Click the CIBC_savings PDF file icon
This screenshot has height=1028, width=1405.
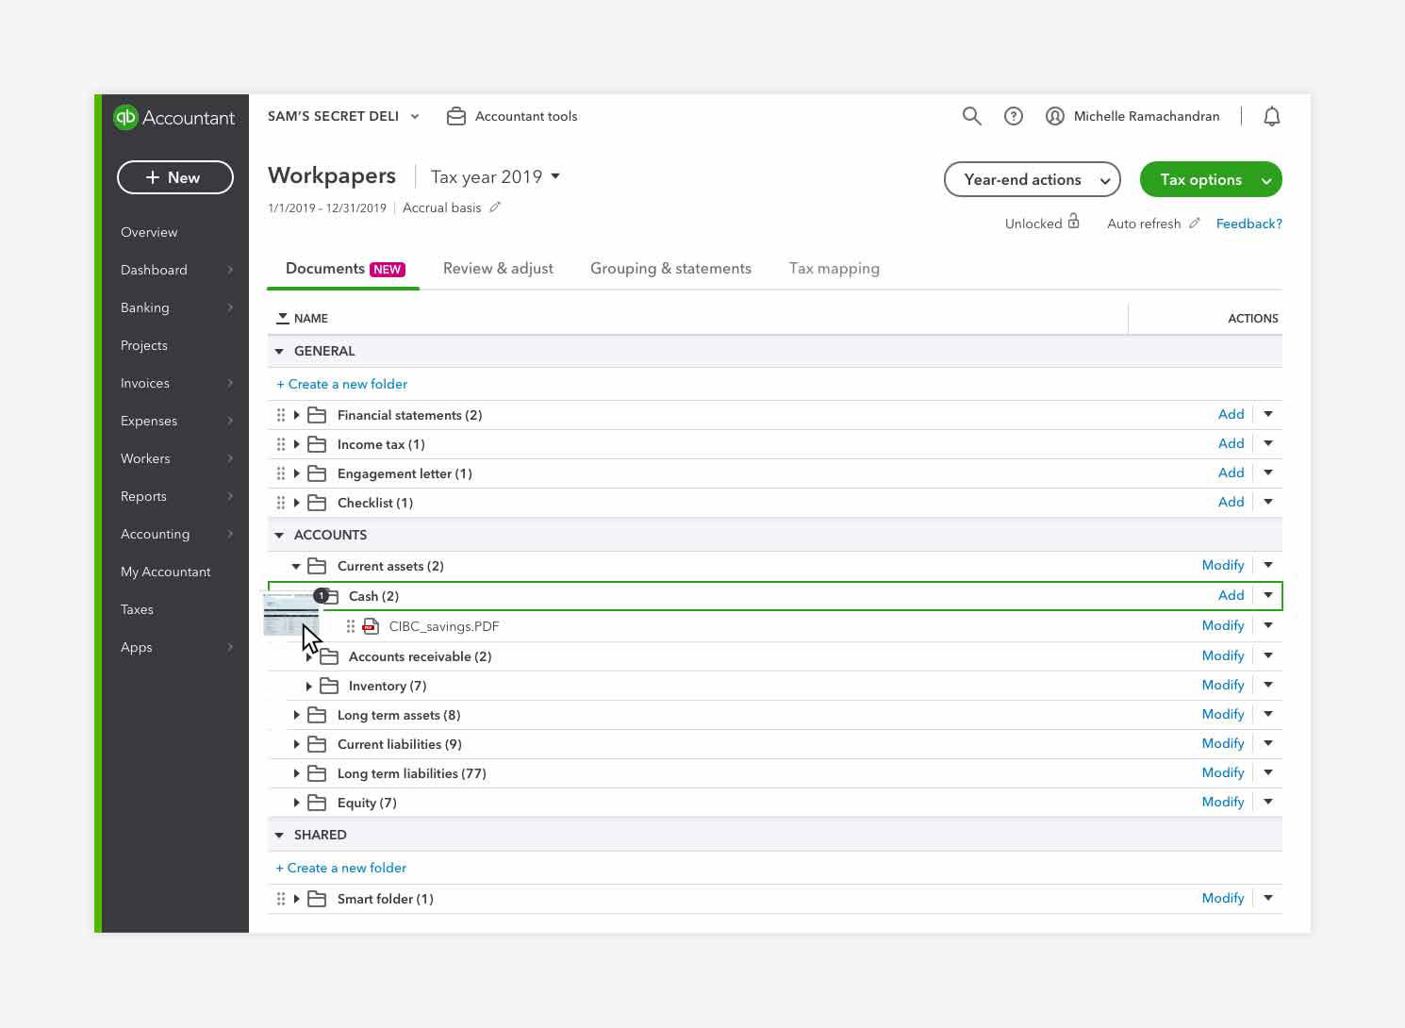[372, 626]
